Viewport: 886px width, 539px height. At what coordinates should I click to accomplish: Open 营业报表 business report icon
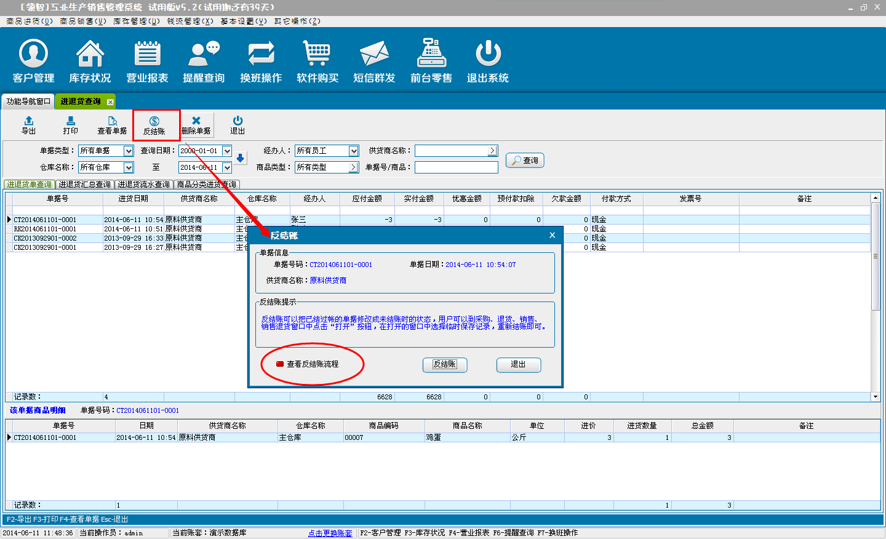coord(147,61)
